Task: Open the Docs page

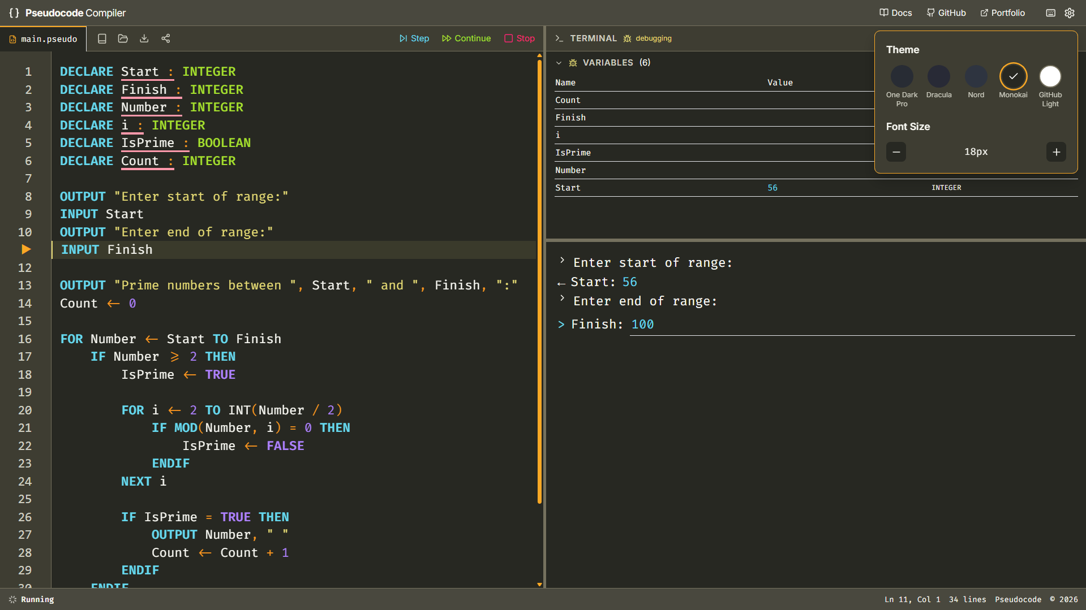Action: tap(895, 12)
